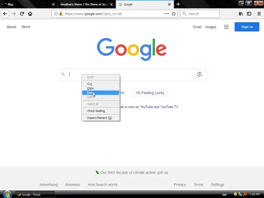This screenshot has width=264, height=198.
Task: Click Check Spelling menu entry
Action: click(101, 111)
